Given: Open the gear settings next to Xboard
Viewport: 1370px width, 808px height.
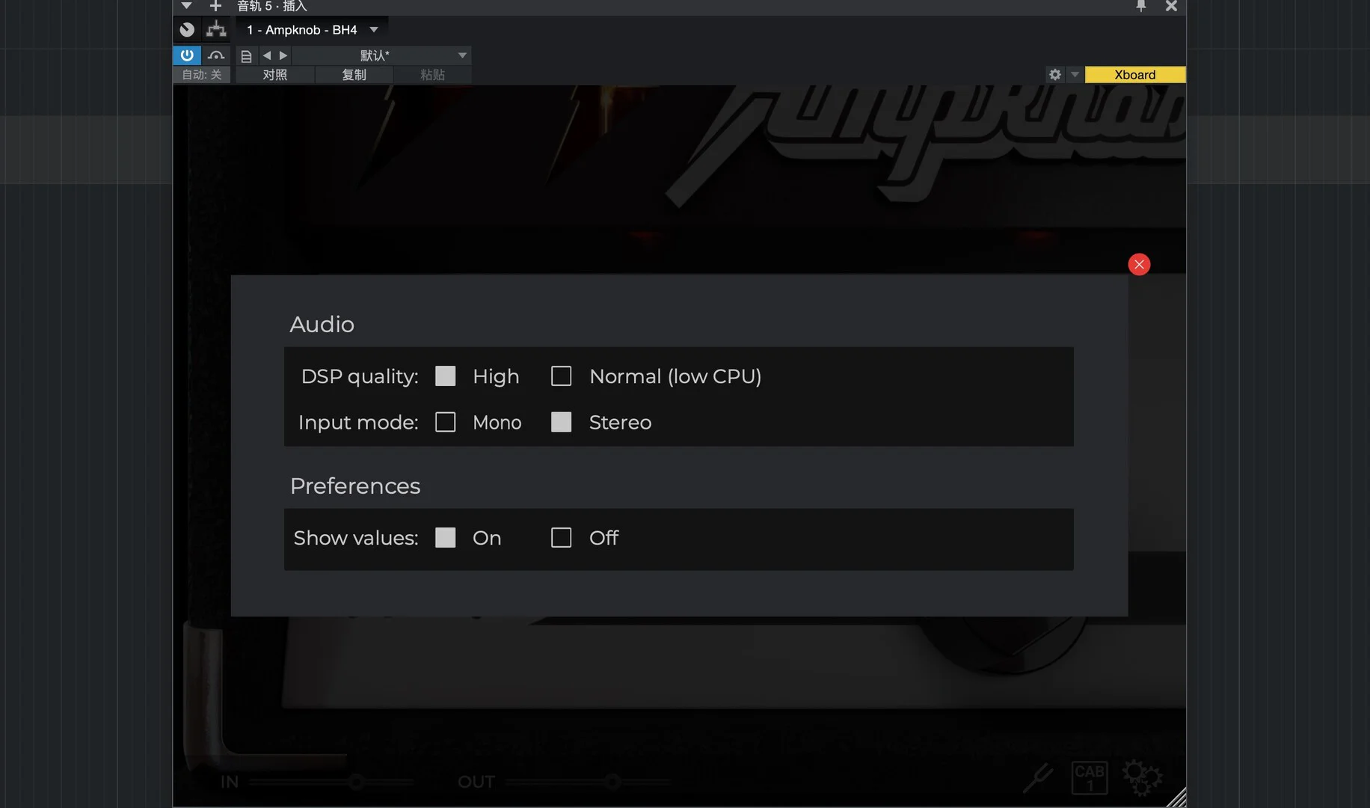Looking at the screenshot, I should [1054, 75].
